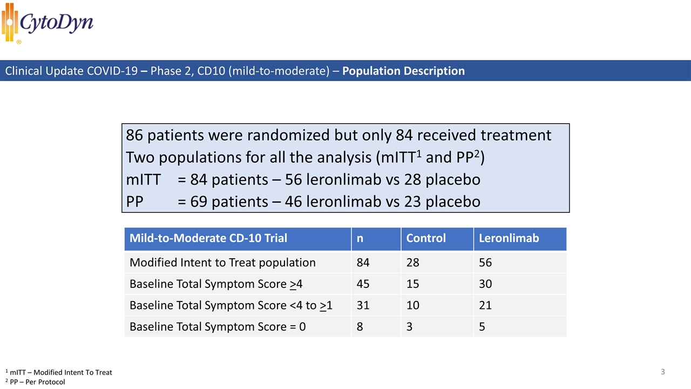Click the "PP = 69 patients" line
Screen dimensions: 691x389
(x=303, y=202)
